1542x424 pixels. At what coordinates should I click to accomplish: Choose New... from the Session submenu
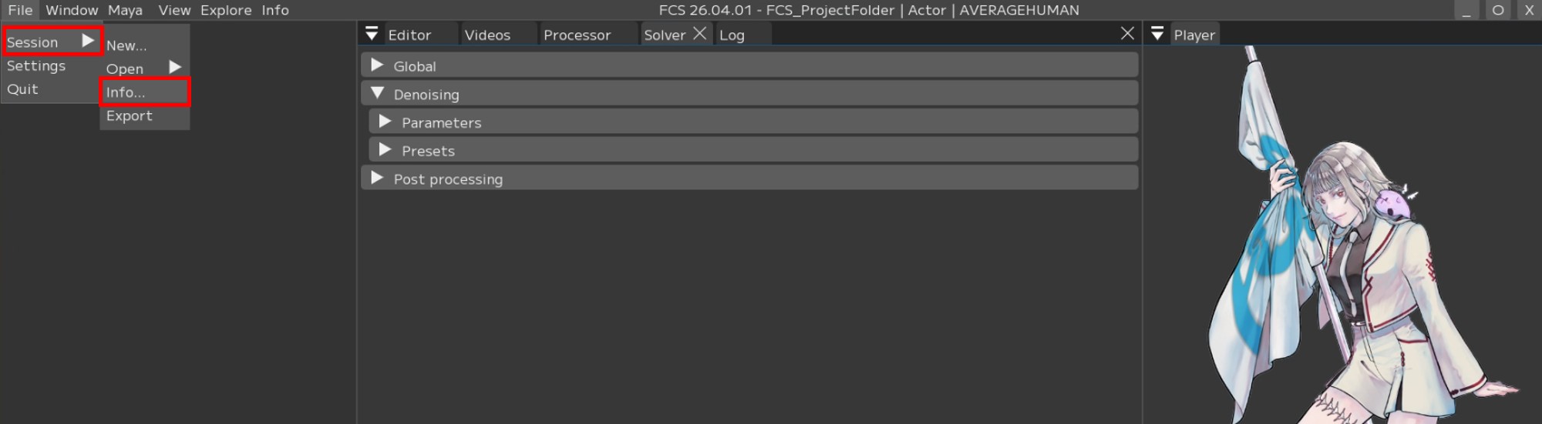(x=126, y=45)
